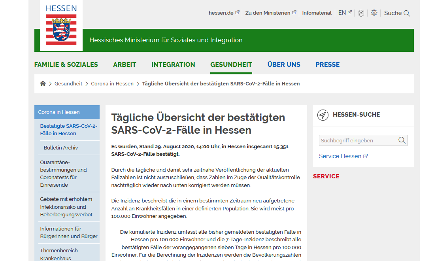Open the Familie & Soziales menu

click(66, 64)
